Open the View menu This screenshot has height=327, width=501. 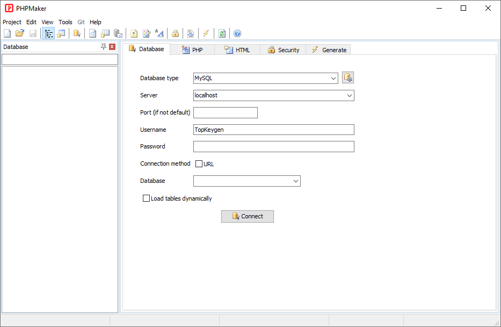tap(47, 22)
